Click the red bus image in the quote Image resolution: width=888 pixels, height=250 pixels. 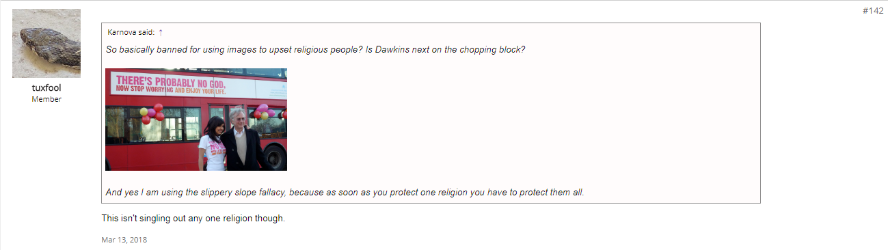tap(196, 120)
